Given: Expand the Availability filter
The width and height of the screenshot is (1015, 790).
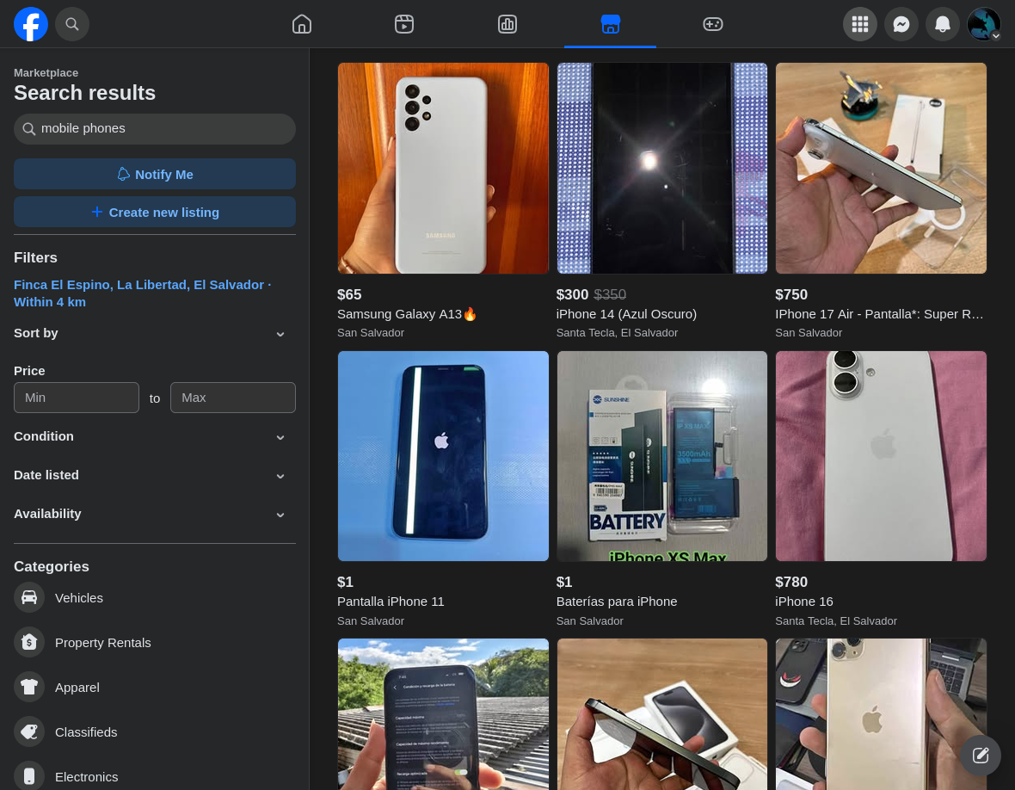Looking at the screenshot, I should [155, 514].
